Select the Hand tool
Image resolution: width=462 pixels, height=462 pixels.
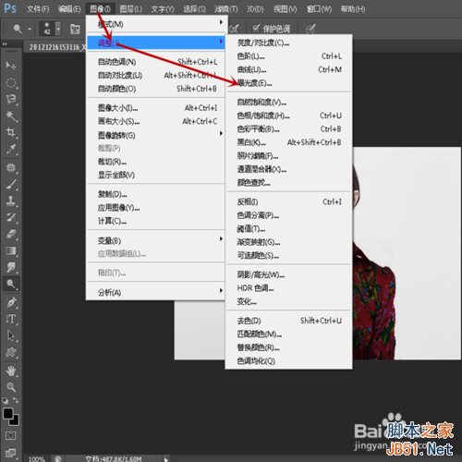tap(11, 371)
